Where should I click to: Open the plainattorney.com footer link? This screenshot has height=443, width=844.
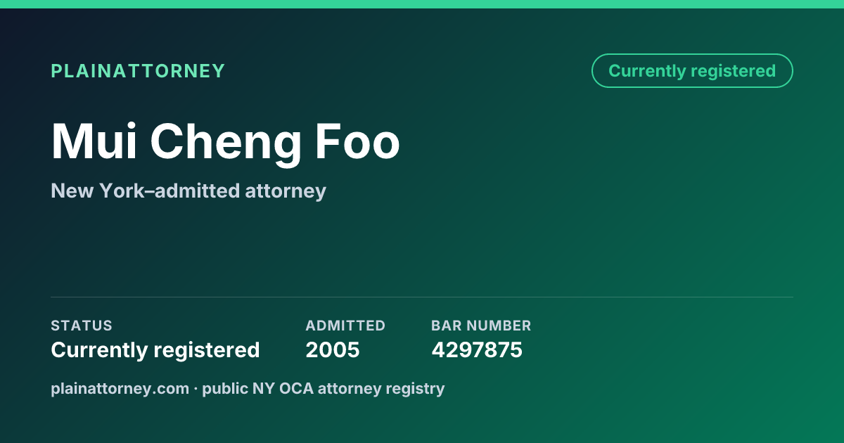120,388
